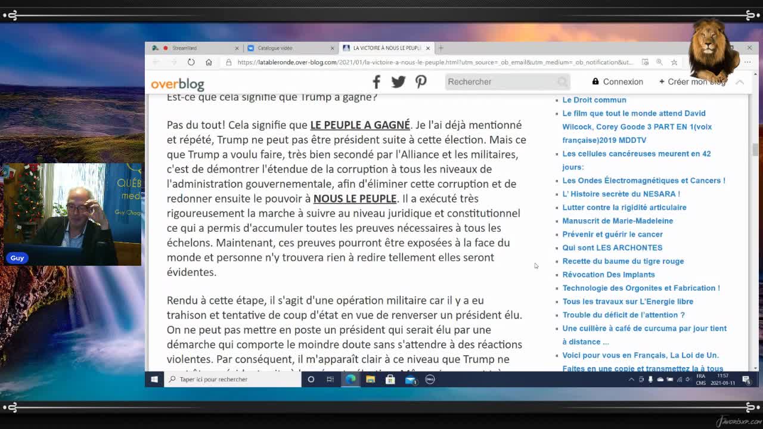Screen dimensions: 763x429
Task: Close the StreamYard tab
Action: [237, 48]
